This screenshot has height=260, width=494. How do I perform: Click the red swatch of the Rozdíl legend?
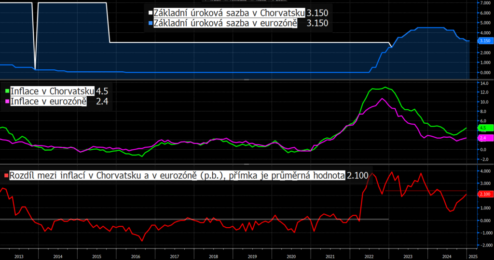point(7,175)
